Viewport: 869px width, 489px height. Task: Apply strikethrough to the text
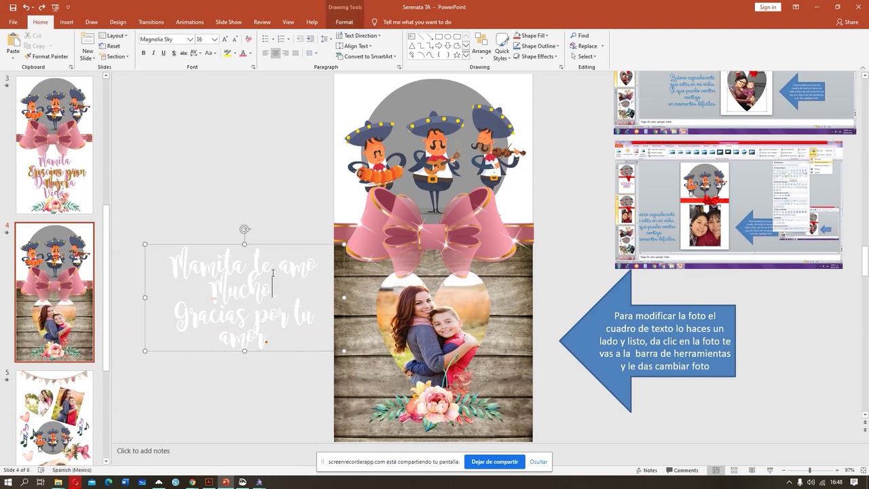click(x=183, y=53)
